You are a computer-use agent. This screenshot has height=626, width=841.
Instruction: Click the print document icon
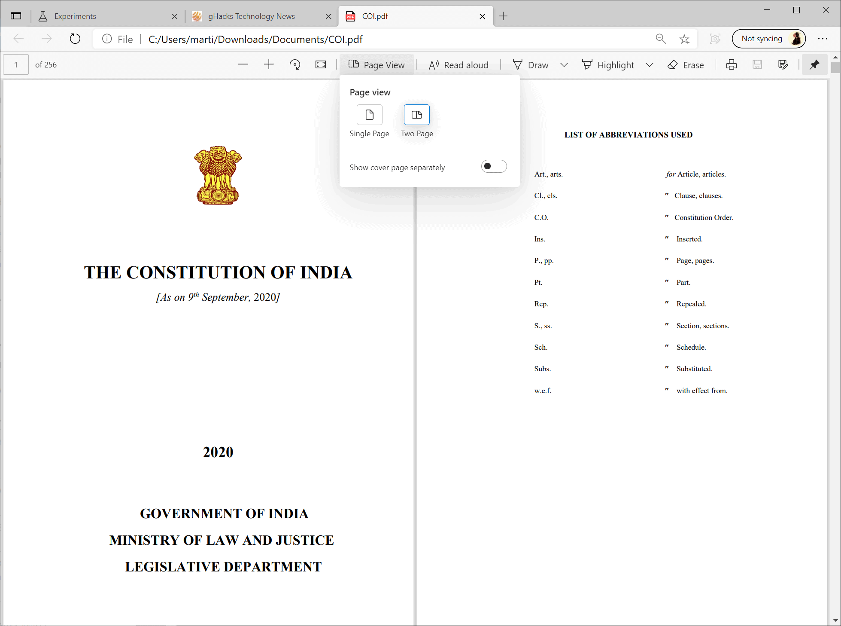click(x=732, y=64)
